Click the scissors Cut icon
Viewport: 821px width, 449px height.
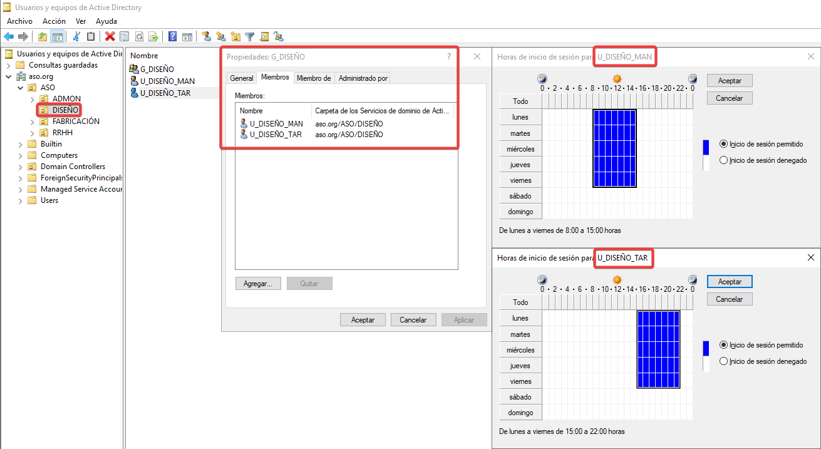click(x=76, y=36)
